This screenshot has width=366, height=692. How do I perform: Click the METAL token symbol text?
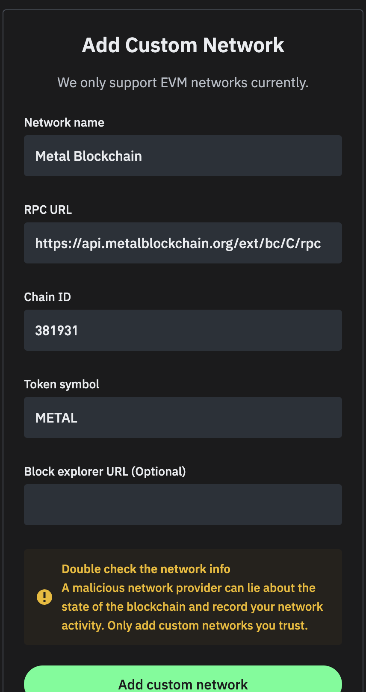(x=56, y=417)
